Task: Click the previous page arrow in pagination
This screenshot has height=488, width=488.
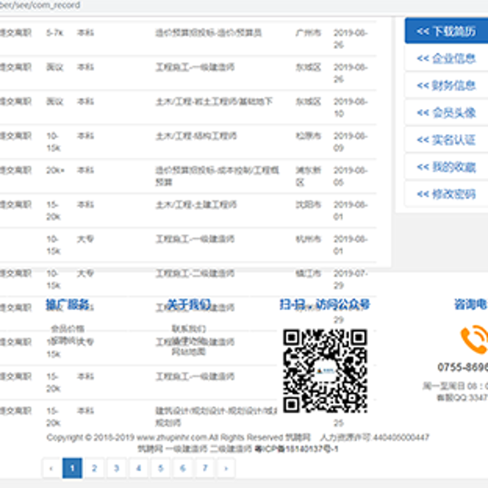Action: point(52,468)
